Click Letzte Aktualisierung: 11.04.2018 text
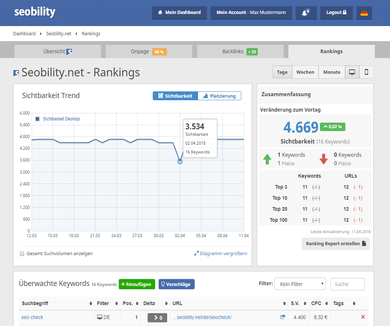The height and width of the screenshot is (326, 390). (x=341, y=232)
